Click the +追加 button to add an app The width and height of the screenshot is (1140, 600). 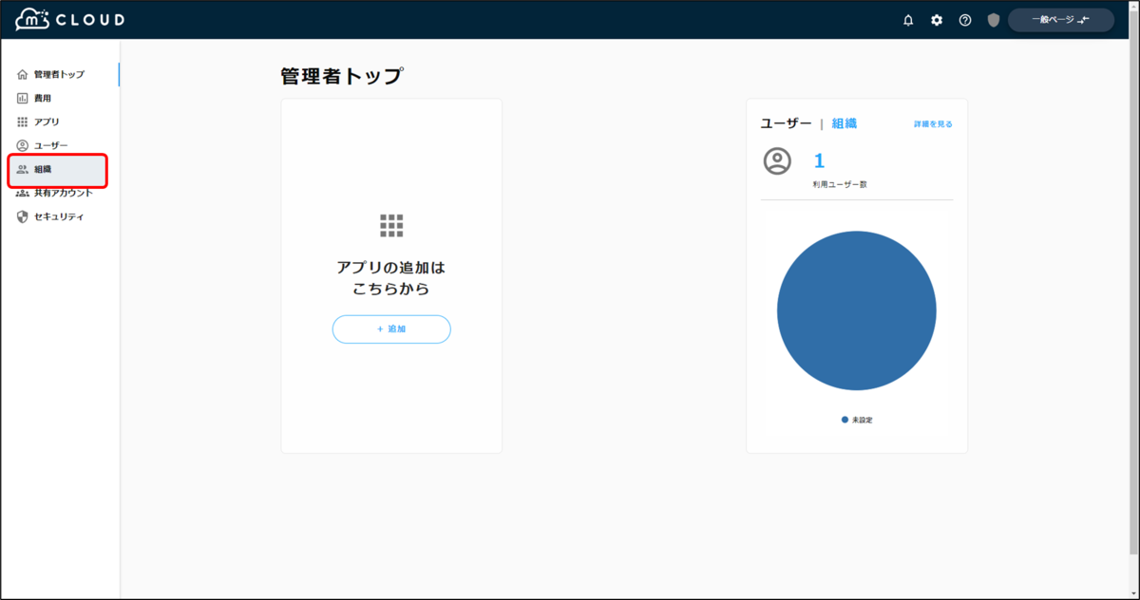390,328
